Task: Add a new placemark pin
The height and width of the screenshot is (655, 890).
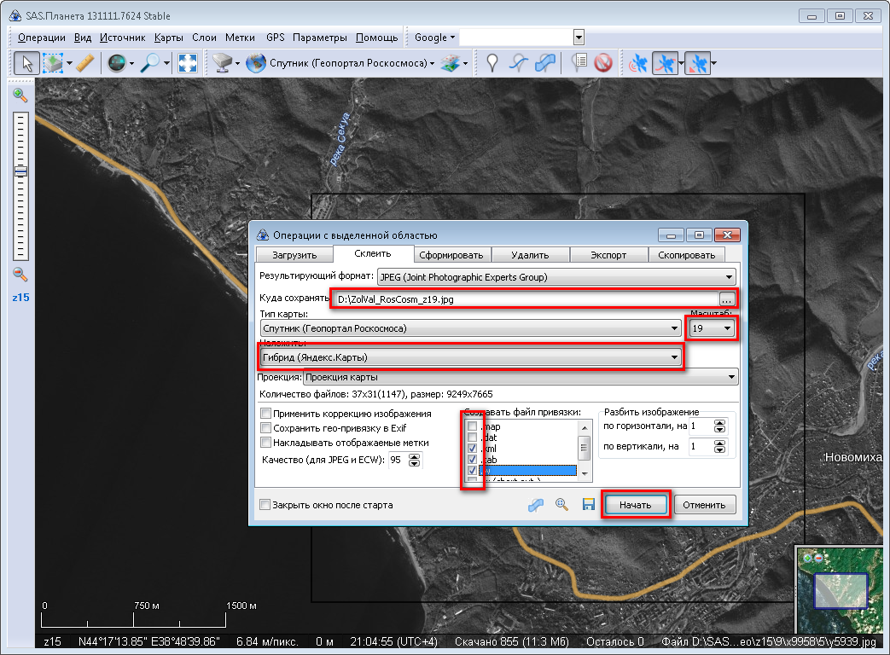Action: (492, 63)
